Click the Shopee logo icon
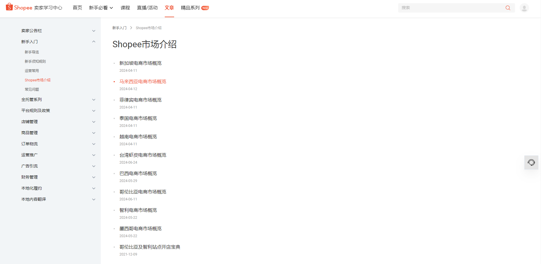This screenshot has height=264, width=541. click(x=9, y=7)
